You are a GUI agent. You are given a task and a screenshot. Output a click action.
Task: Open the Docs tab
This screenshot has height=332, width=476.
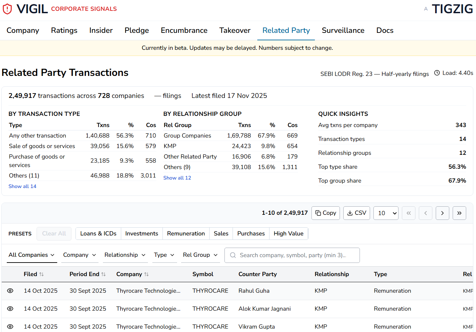coord(385,30)
